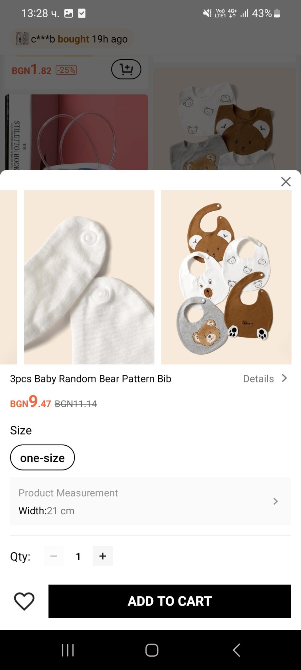
Task: Expand Product Measurement details
Action: coord(275,501)
